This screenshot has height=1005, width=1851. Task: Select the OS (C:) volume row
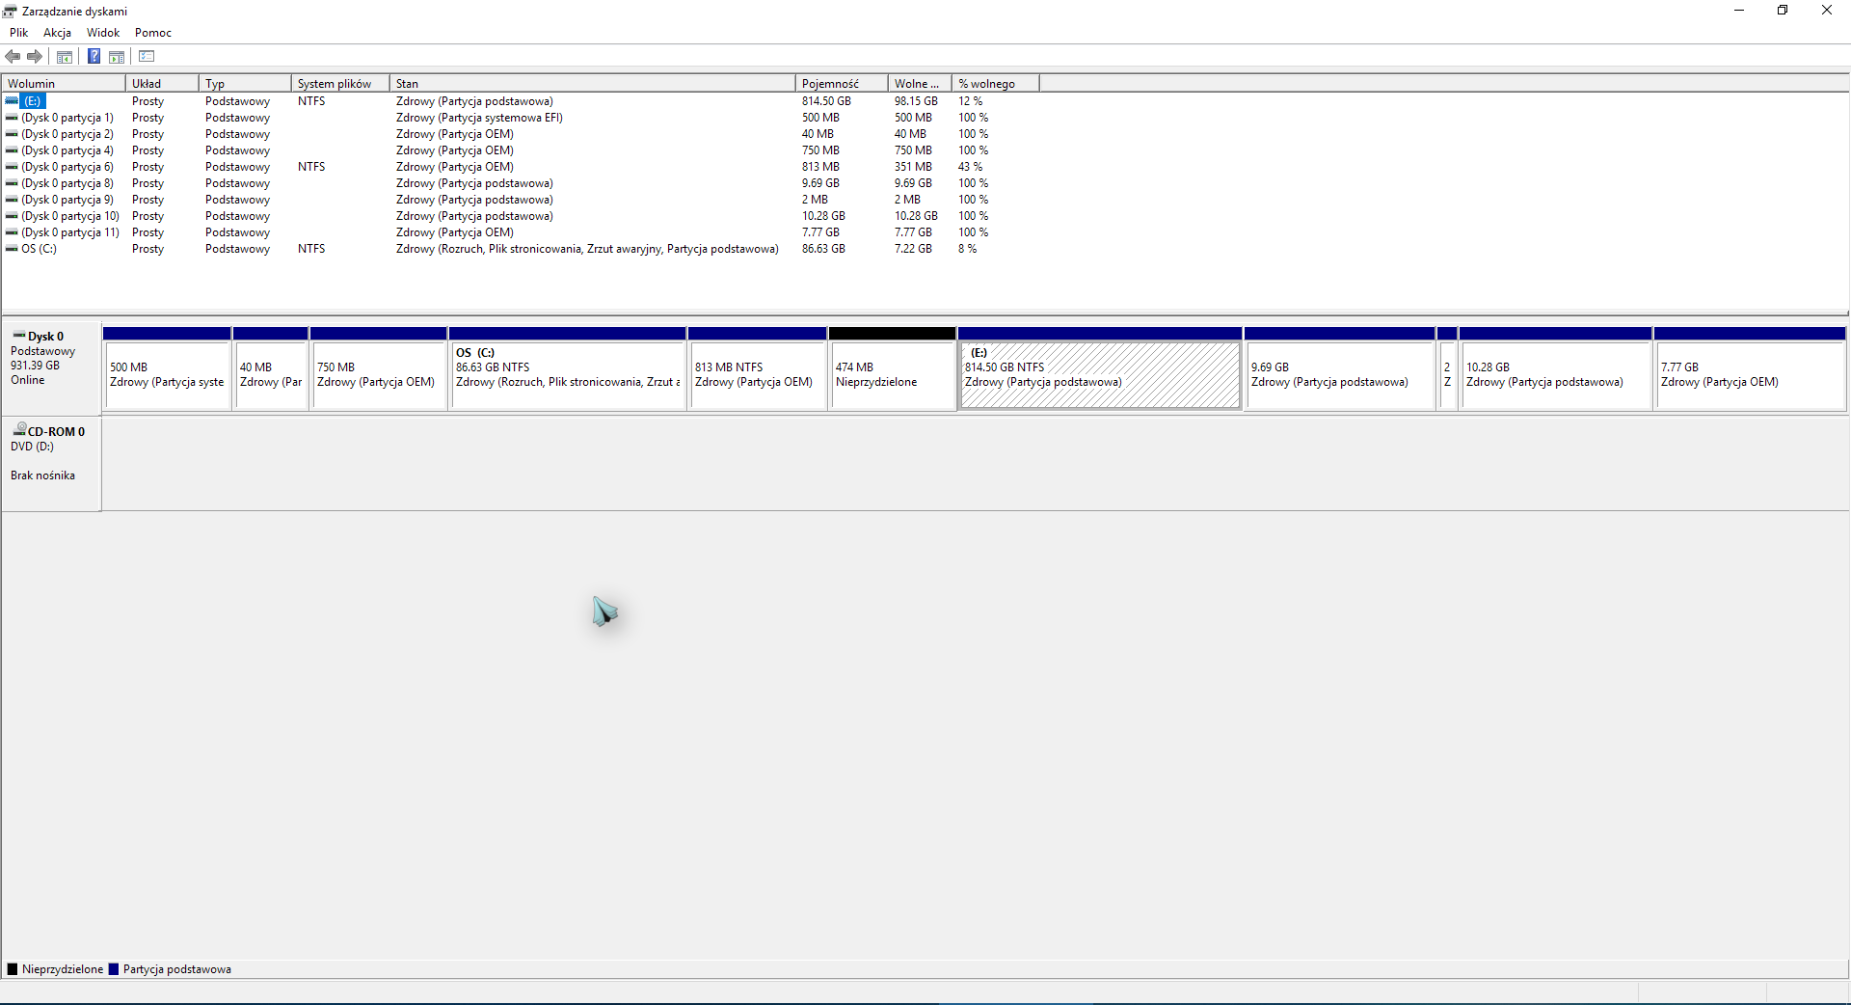(39, 249)
